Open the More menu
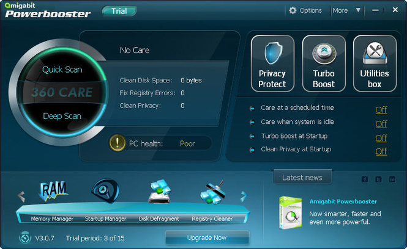The image size is (407, 249). (x=340, y=10)
